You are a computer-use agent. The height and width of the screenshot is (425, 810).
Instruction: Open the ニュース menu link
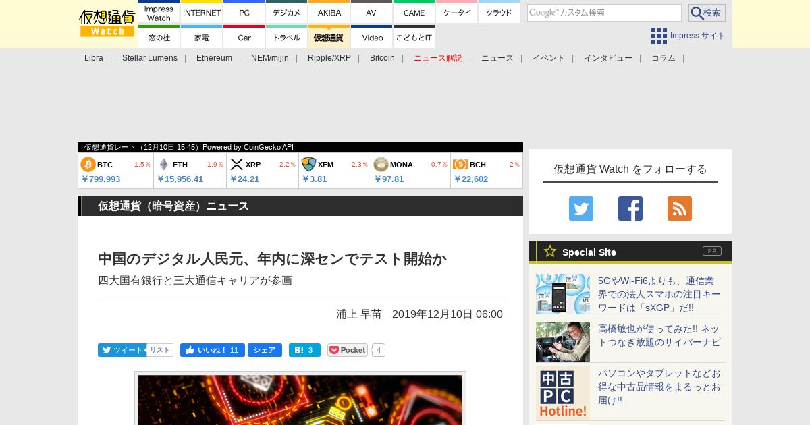(x=497, y=58)
